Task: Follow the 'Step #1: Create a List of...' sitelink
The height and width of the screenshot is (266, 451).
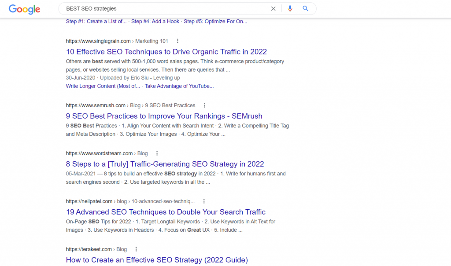Action: 96,22
